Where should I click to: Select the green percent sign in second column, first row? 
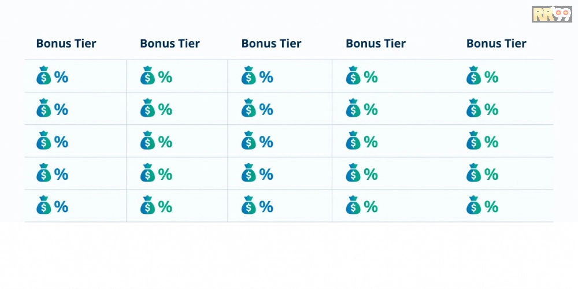(165, 77)
